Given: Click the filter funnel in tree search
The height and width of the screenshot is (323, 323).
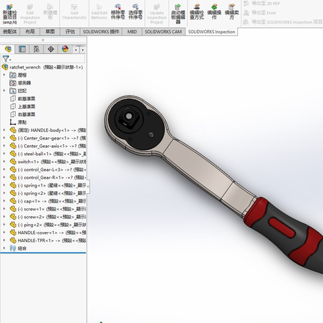Looking at the screenshot, I should point(6,59).
